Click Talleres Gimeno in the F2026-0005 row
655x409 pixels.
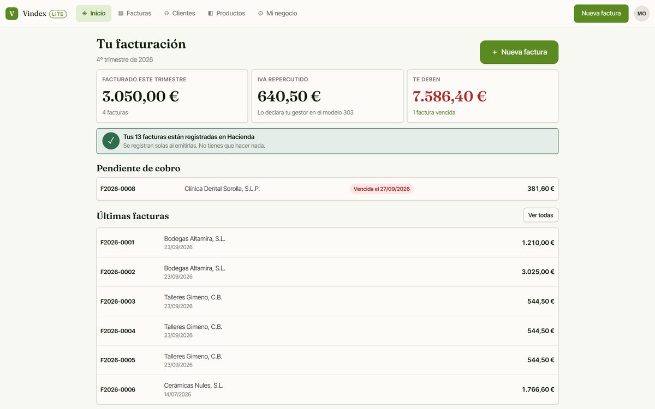pos(193,357)
